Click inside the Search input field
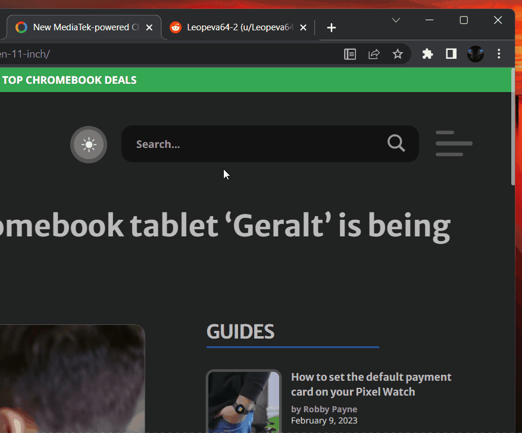Screen dimensions: 522x433 pos(250,143)
